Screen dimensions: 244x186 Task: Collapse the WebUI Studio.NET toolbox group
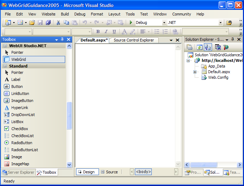coord(5,46)
